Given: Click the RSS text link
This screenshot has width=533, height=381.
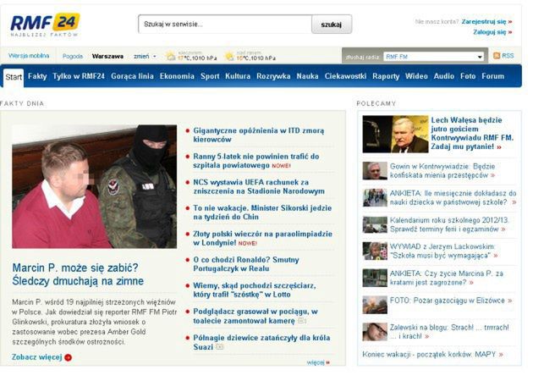Looking at the screenshot, I should pos(508,56).
